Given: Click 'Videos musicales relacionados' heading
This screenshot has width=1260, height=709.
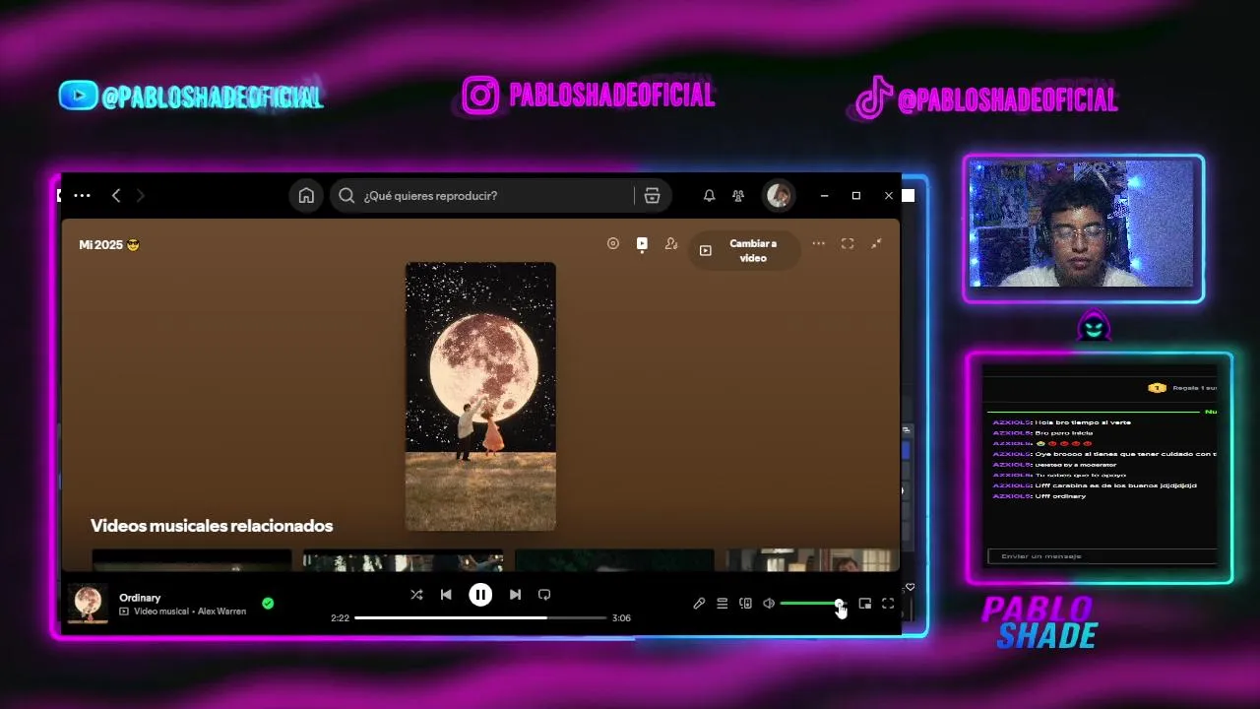Looking at the screenshot, I should pyautogui.click(x=212, y=526).
